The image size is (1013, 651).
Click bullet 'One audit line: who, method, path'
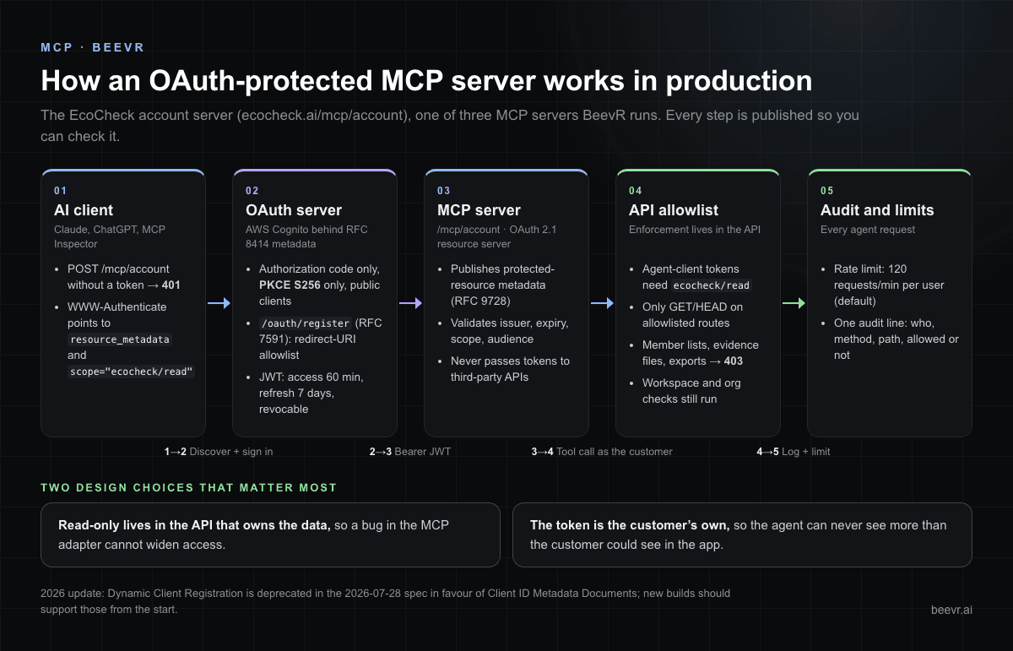[x=897, y=339]
